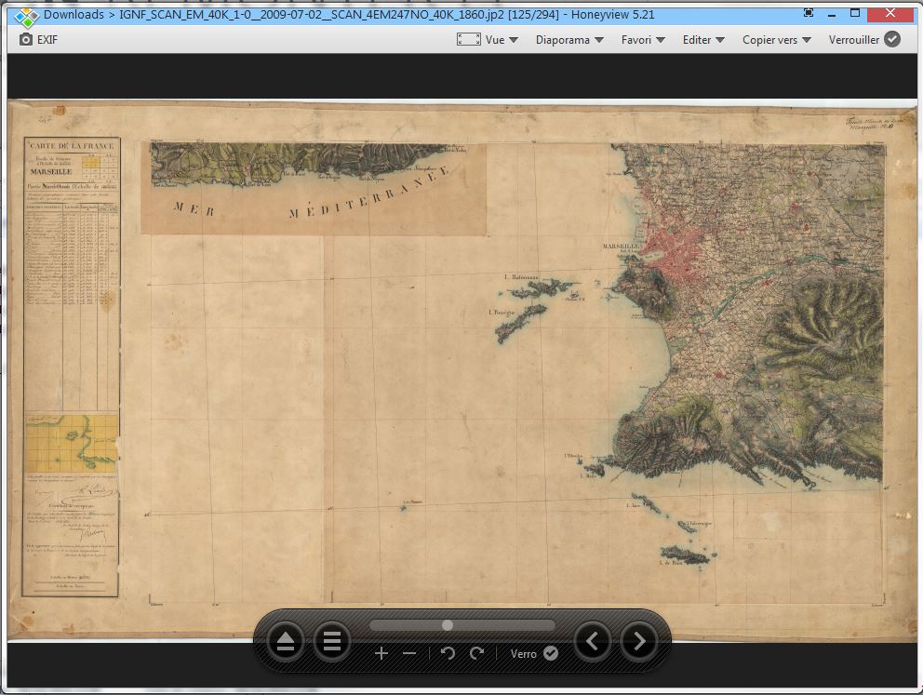Zoom in with the plus icon
Screen dimensions: 923x695
coord(381,653)
